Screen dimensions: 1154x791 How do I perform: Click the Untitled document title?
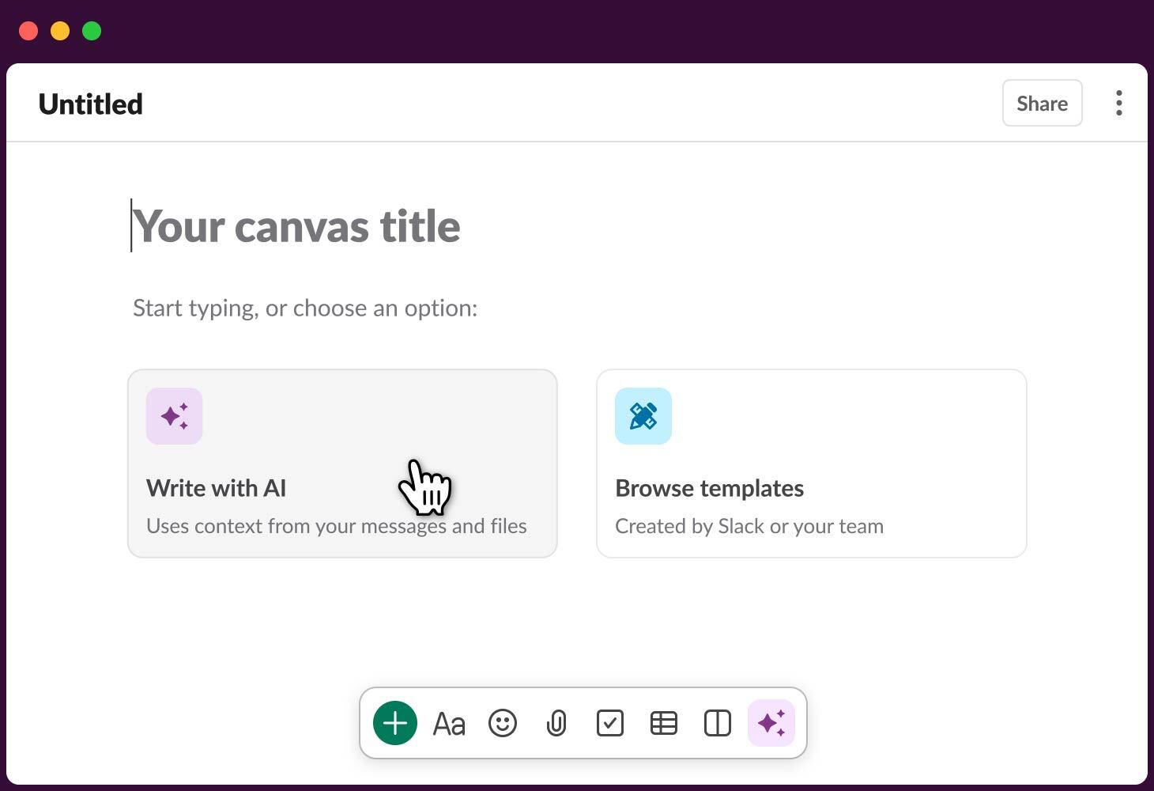click(90, 103)
